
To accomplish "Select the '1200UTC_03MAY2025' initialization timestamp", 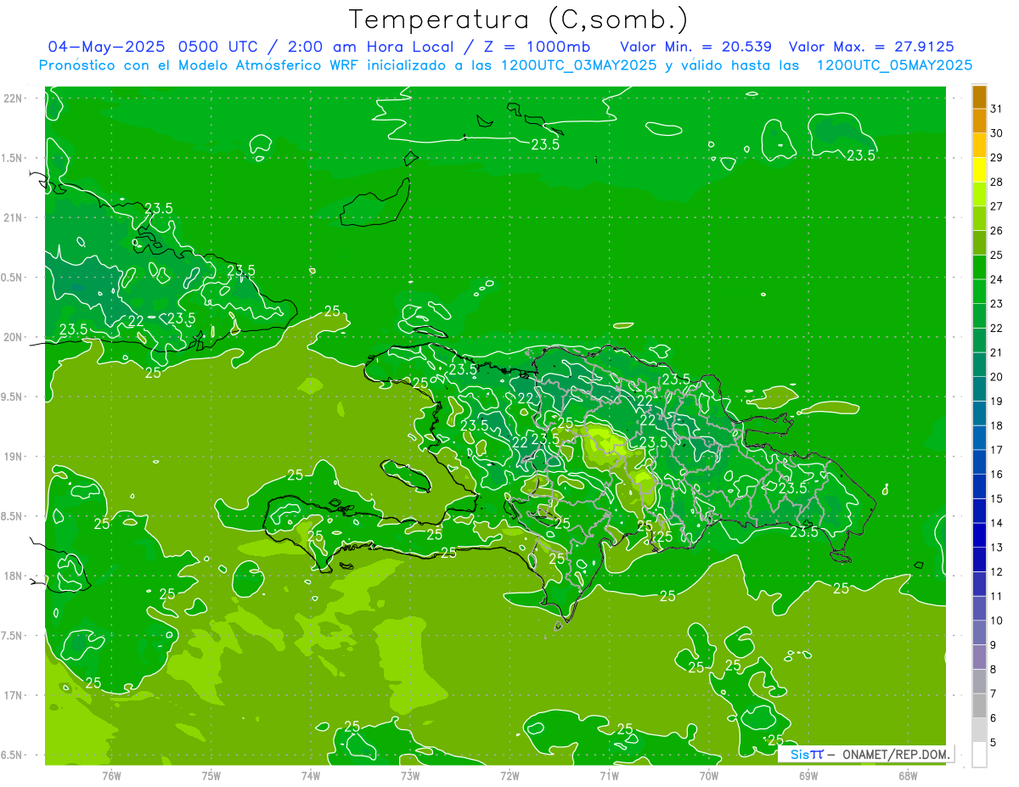I will pyautogui.click(x=578, y=65).
